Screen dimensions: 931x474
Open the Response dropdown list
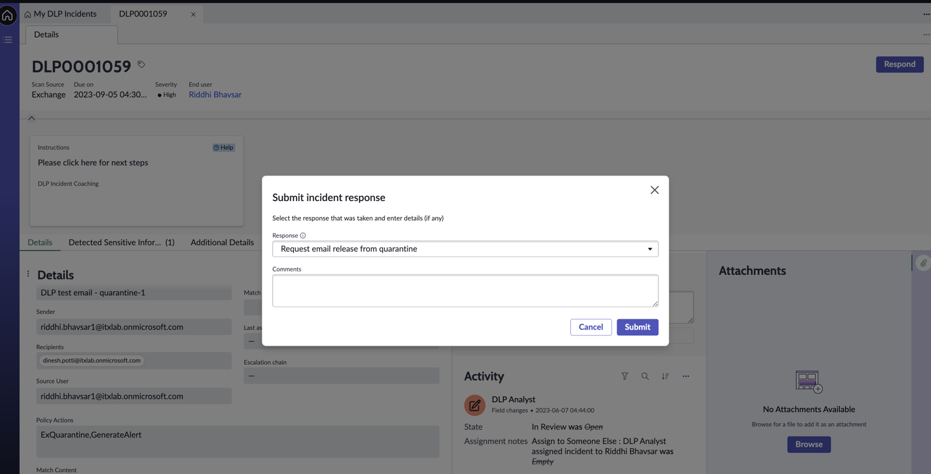465,249
